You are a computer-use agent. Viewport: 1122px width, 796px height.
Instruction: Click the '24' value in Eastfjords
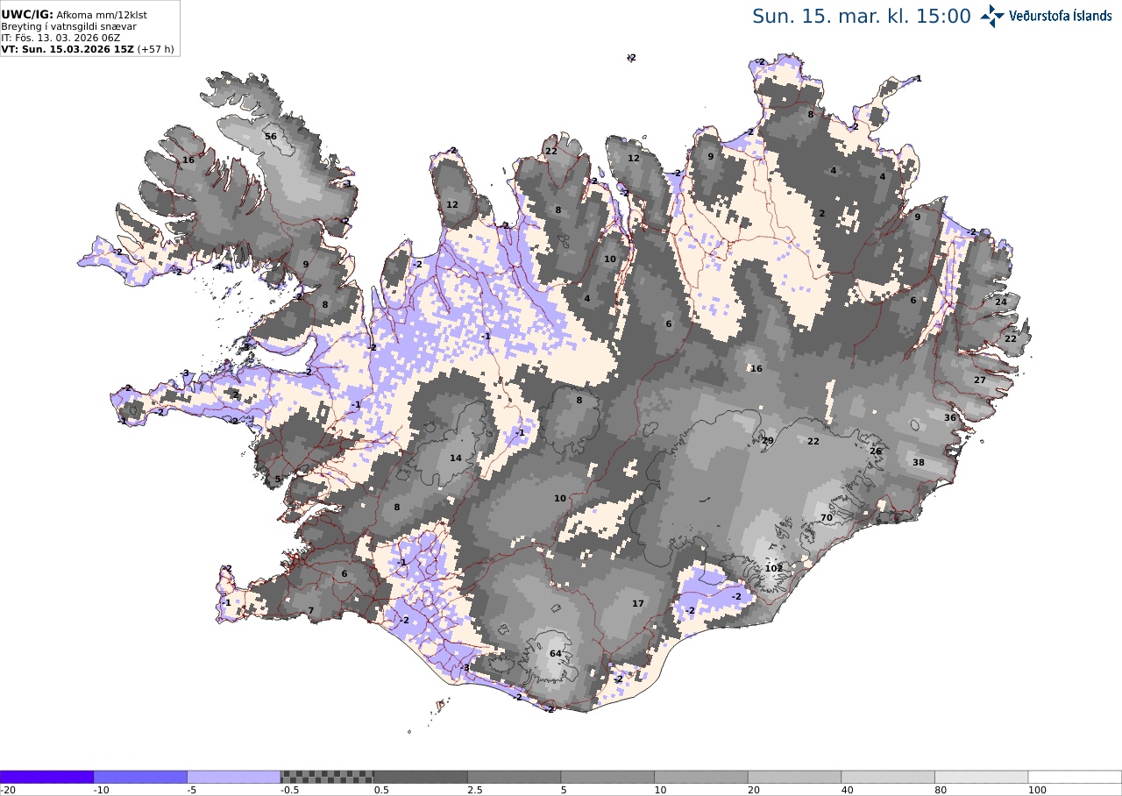click(x=1001, y=302)
